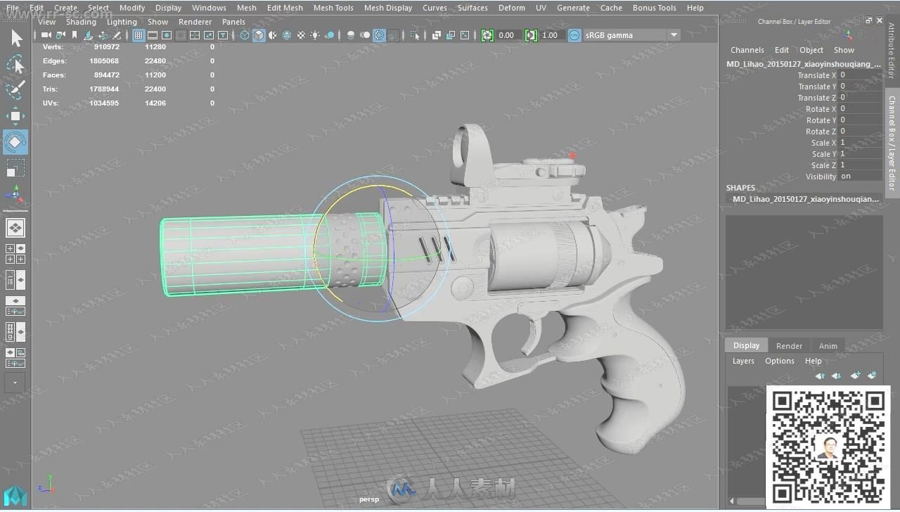900x512 pixels.
Task: Click the Visibility 'on' value
Action: click(861, 177)
